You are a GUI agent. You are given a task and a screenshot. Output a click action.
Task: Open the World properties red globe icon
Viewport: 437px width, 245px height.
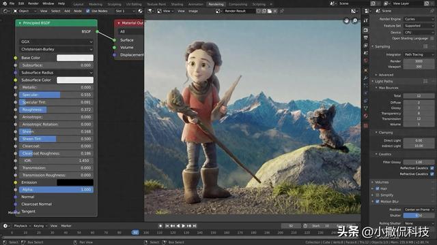[x=366, y=61]
